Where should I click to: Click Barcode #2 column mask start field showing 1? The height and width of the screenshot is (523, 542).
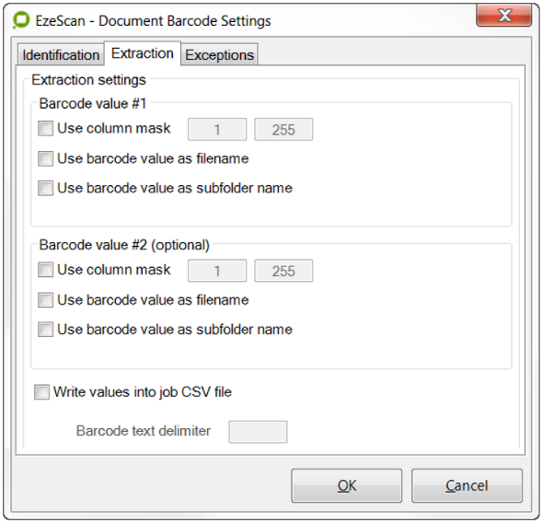point(217,271)
